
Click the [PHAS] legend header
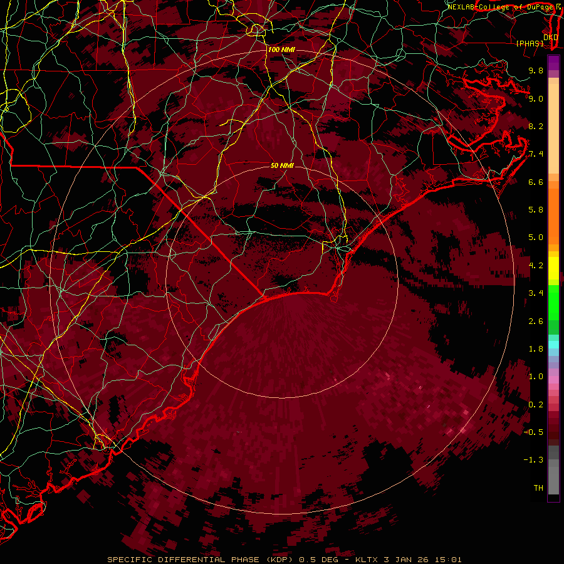coord(530,43)
